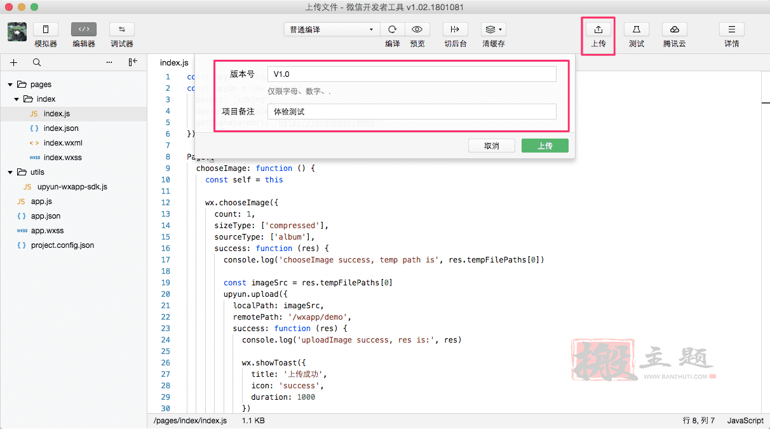Click the test (测试) flask icon
The width and height of the screenshot is (770, 429).
[x=637, y=29]
